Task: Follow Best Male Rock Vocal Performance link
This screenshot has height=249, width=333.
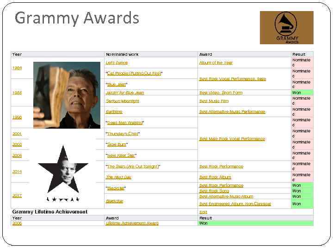Action: (232, 139)
